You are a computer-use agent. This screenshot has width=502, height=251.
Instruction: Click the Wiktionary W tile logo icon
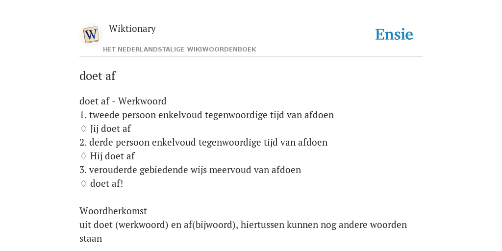click(x=91, y=35)
